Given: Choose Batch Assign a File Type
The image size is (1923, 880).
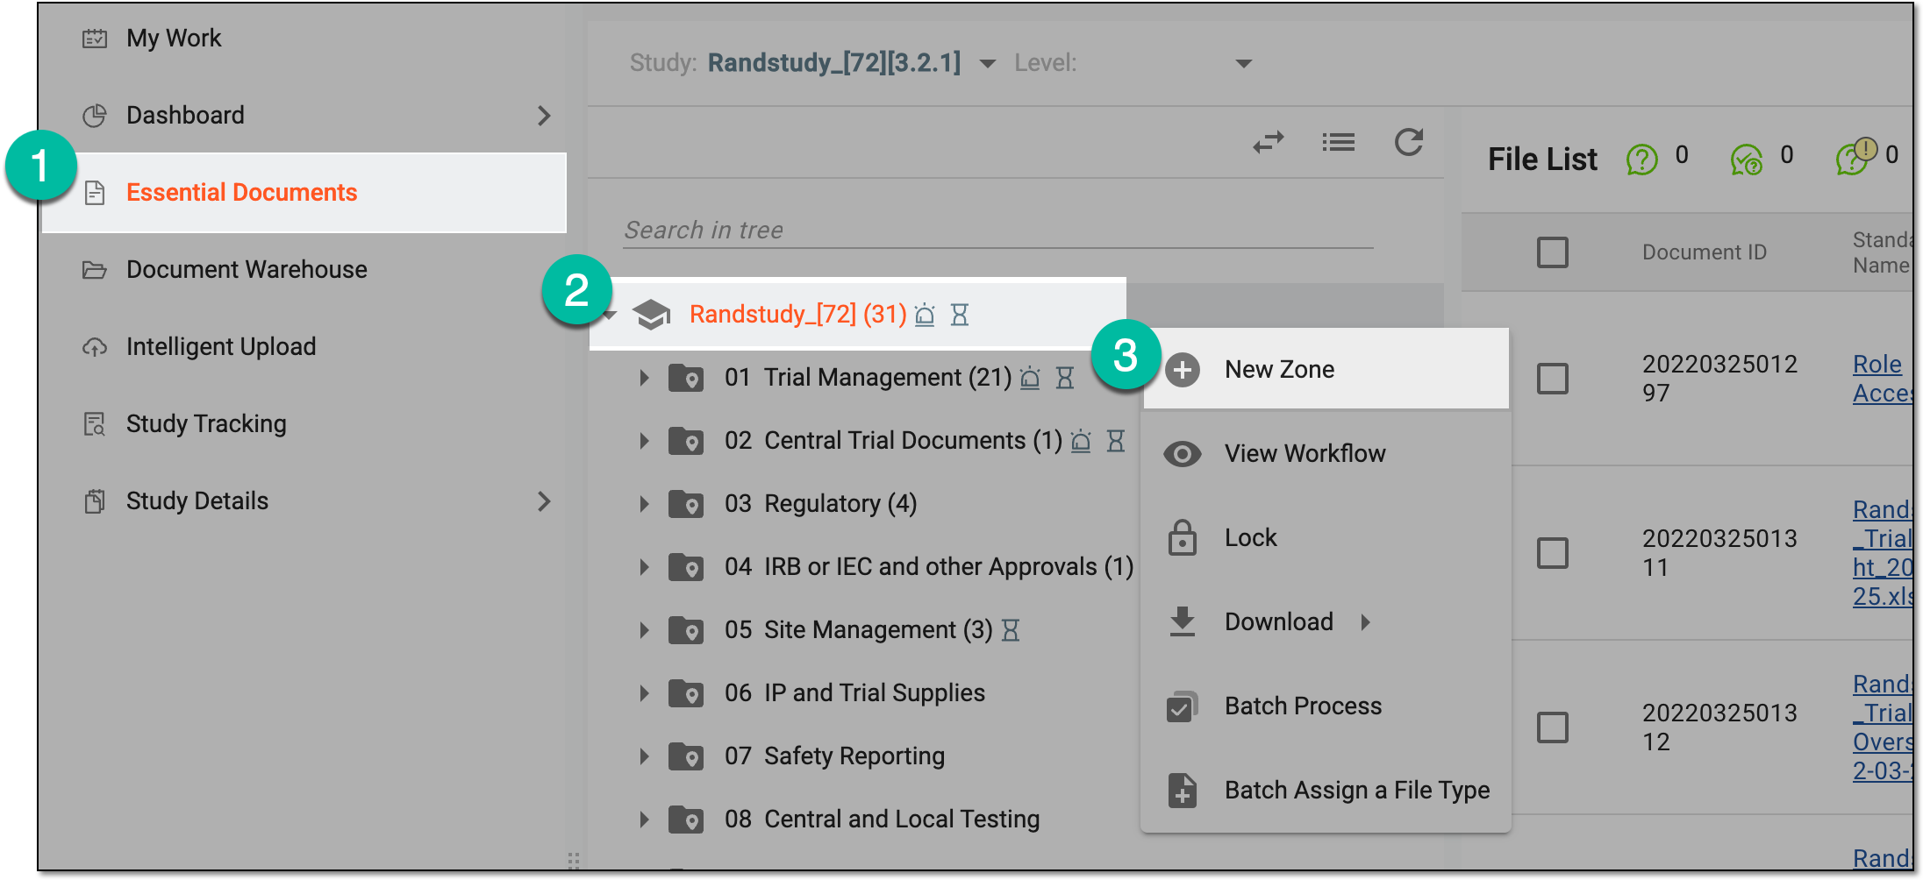Looking at the screenshot, I should 1326,791.
